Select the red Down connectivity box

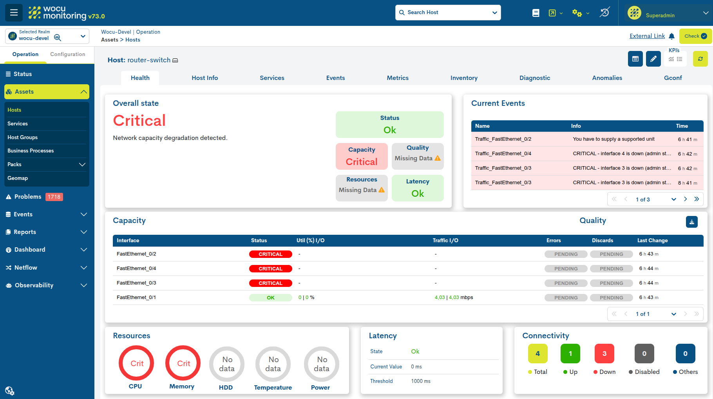point(604,354)
